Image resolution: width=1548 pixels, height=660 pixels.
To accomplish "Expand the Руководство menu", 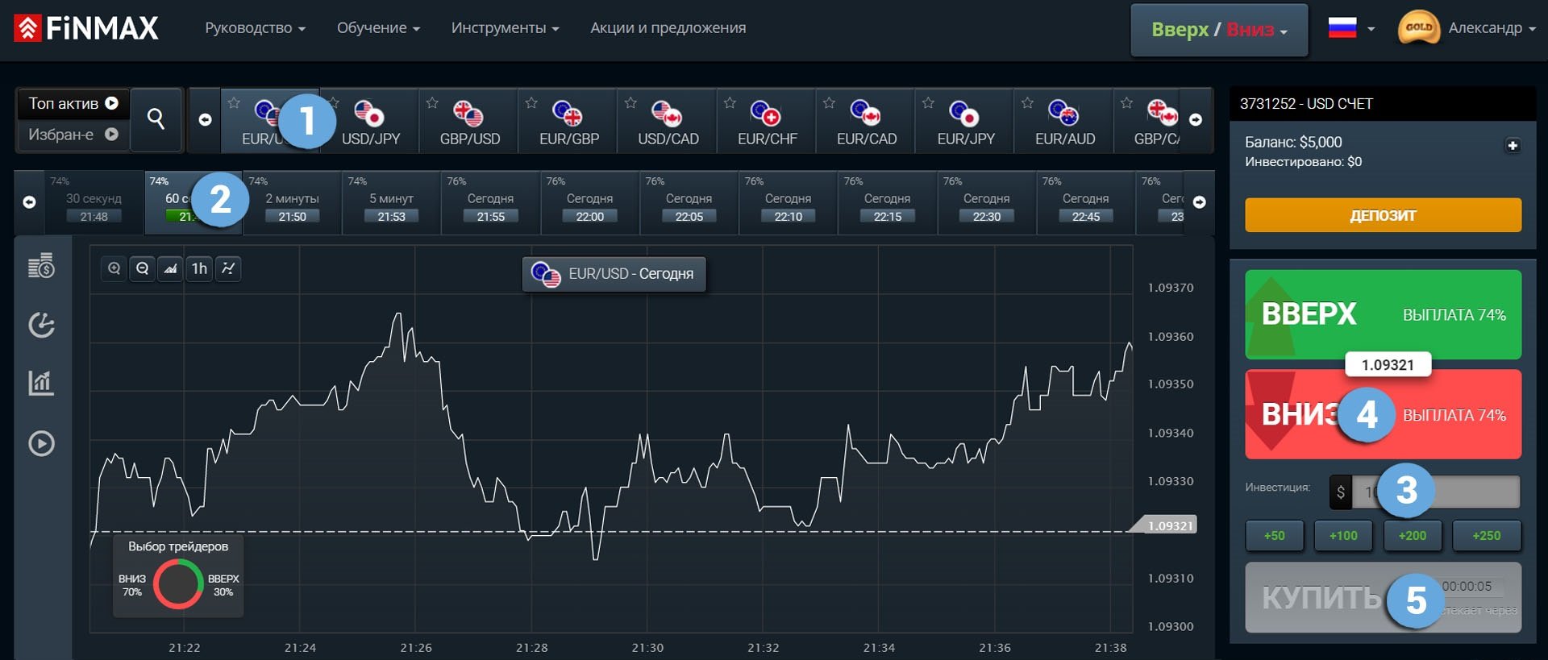I will click(255, 28).
